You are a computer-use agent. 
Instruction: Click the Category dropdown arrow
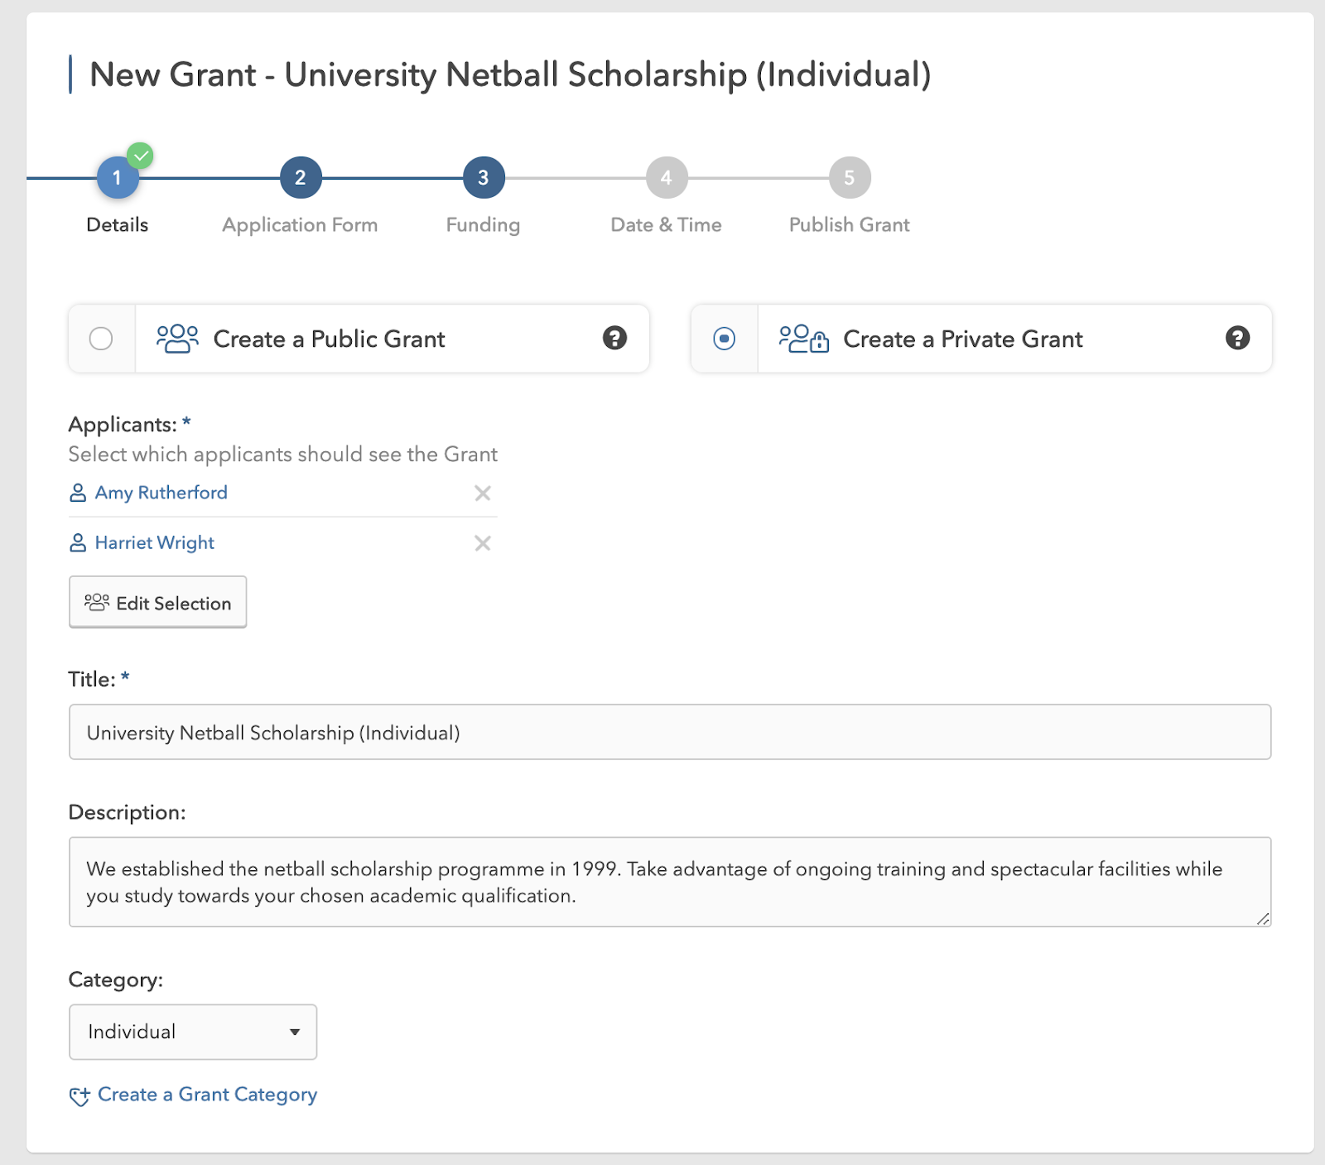click(295, 1032)
